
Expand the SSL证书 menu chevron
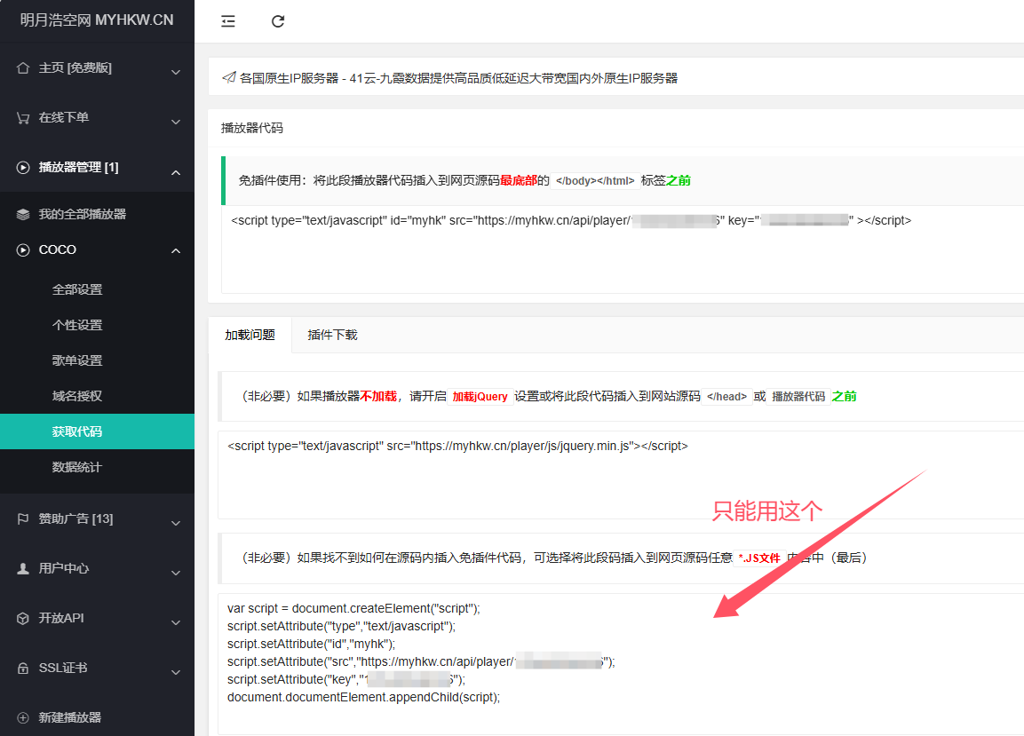tap(176, 672)
